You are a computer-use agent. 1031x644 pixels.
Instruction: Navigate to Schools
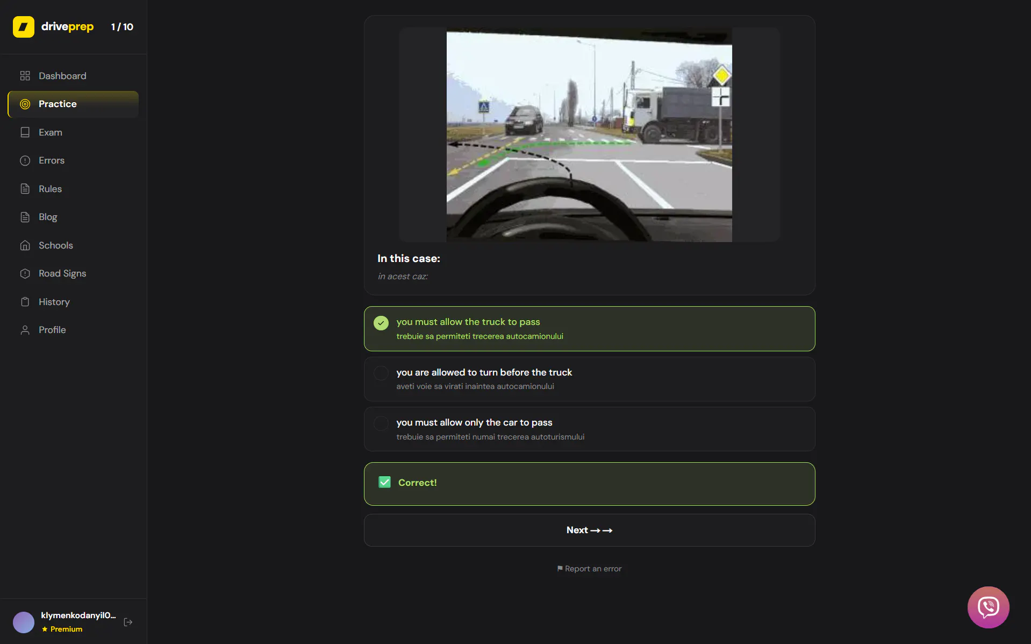[x=73, y=245]
